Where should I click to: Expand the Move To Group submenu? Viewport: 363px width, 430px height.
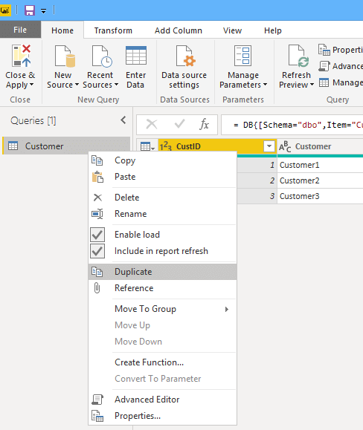(163, 309)
